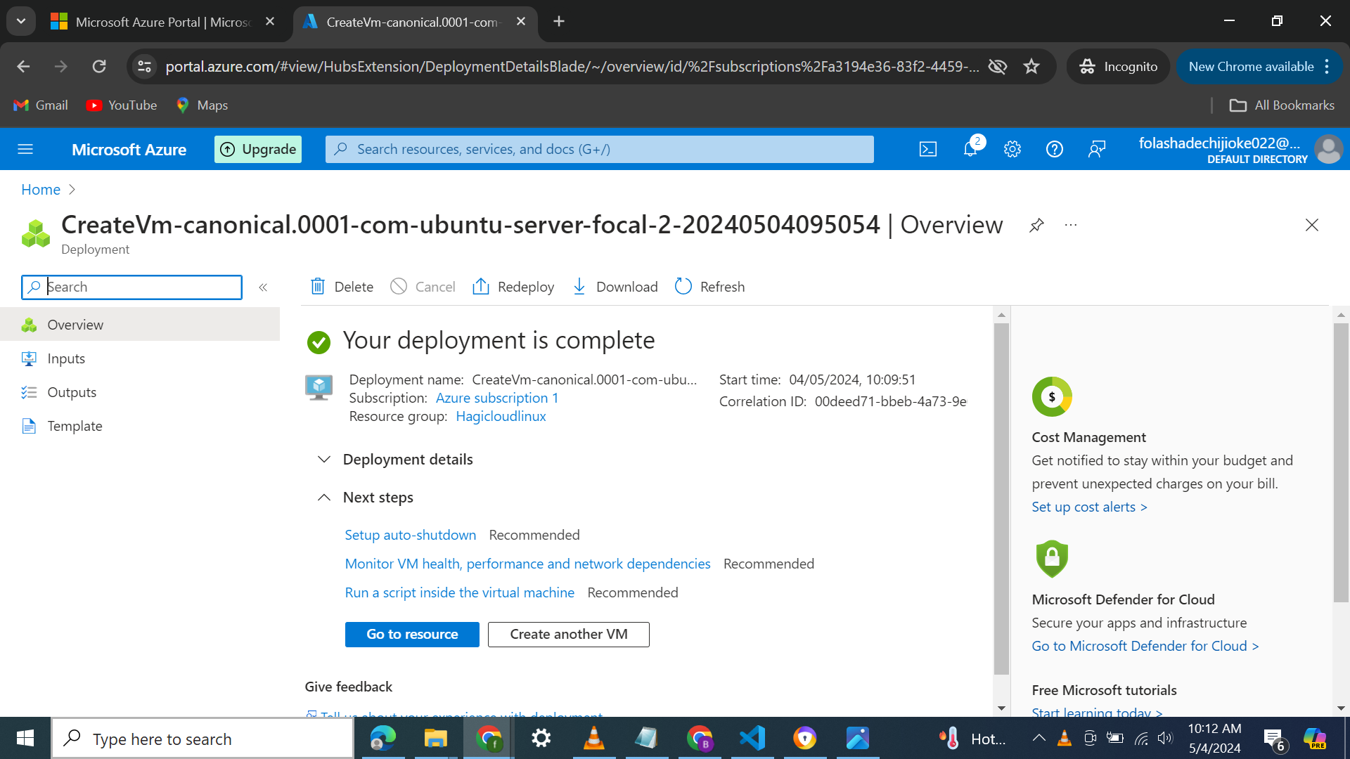Screen dimensions: 1350x759
Task: Click the deployment details vertical scrollbar
Action: pyautogui.click(x=1001, y=492)
